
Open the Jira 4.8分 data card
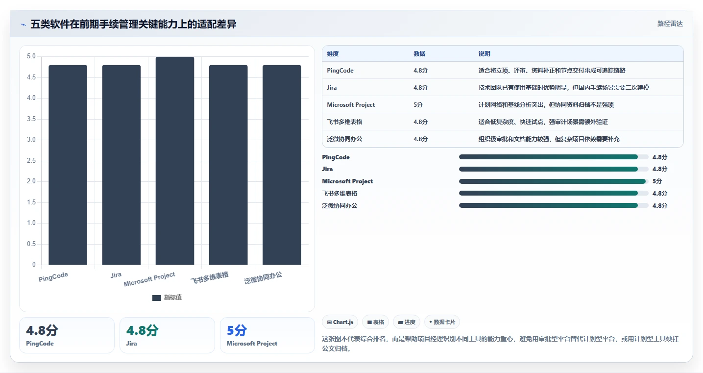(167, 335)
